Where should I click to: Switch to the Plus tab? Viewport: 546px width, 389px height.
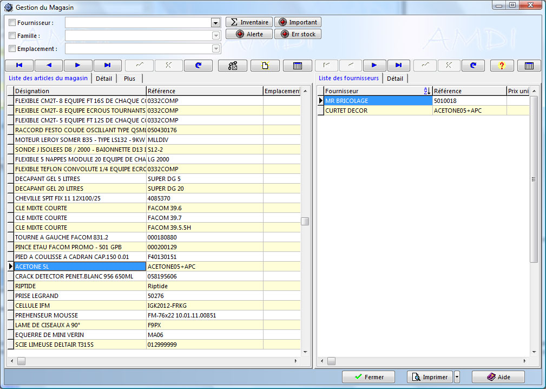tap(129, 79)
